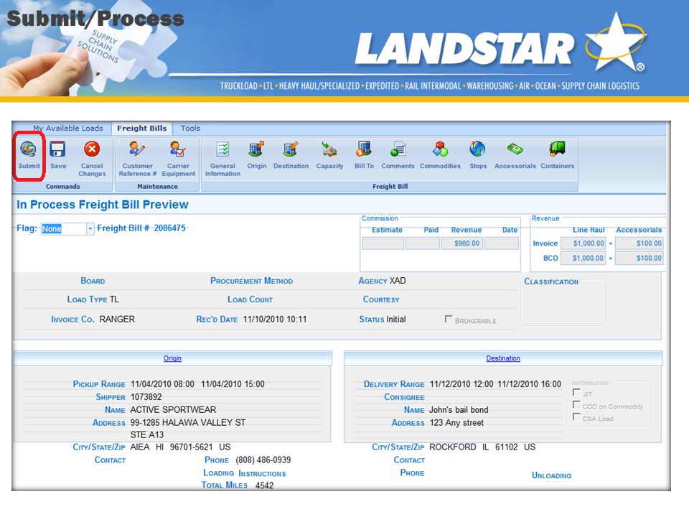Image resolution: width=689 pixels, height=517 pixels.
Task: Click Freight Bill # 2086475 text
Action: pyautogui.click(x=141, y=228)
